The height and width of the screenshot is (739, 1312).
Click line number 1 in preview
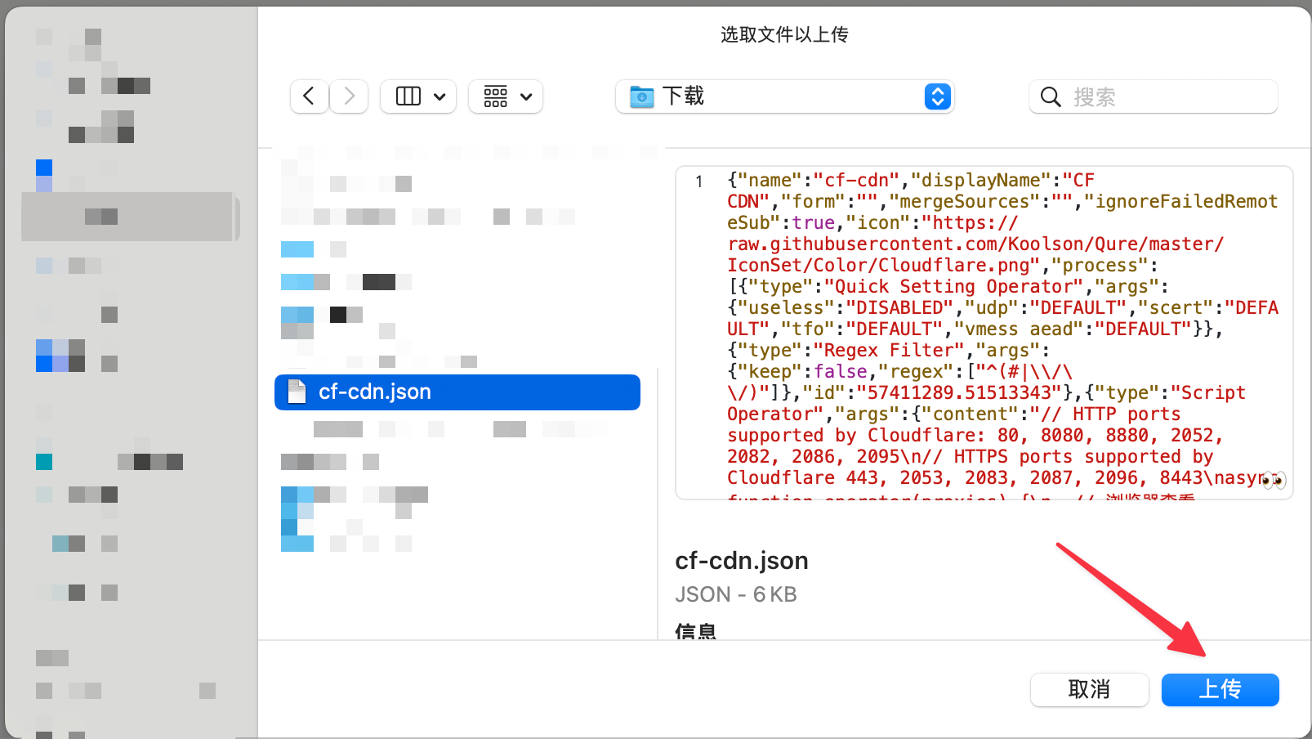point(699,181)
